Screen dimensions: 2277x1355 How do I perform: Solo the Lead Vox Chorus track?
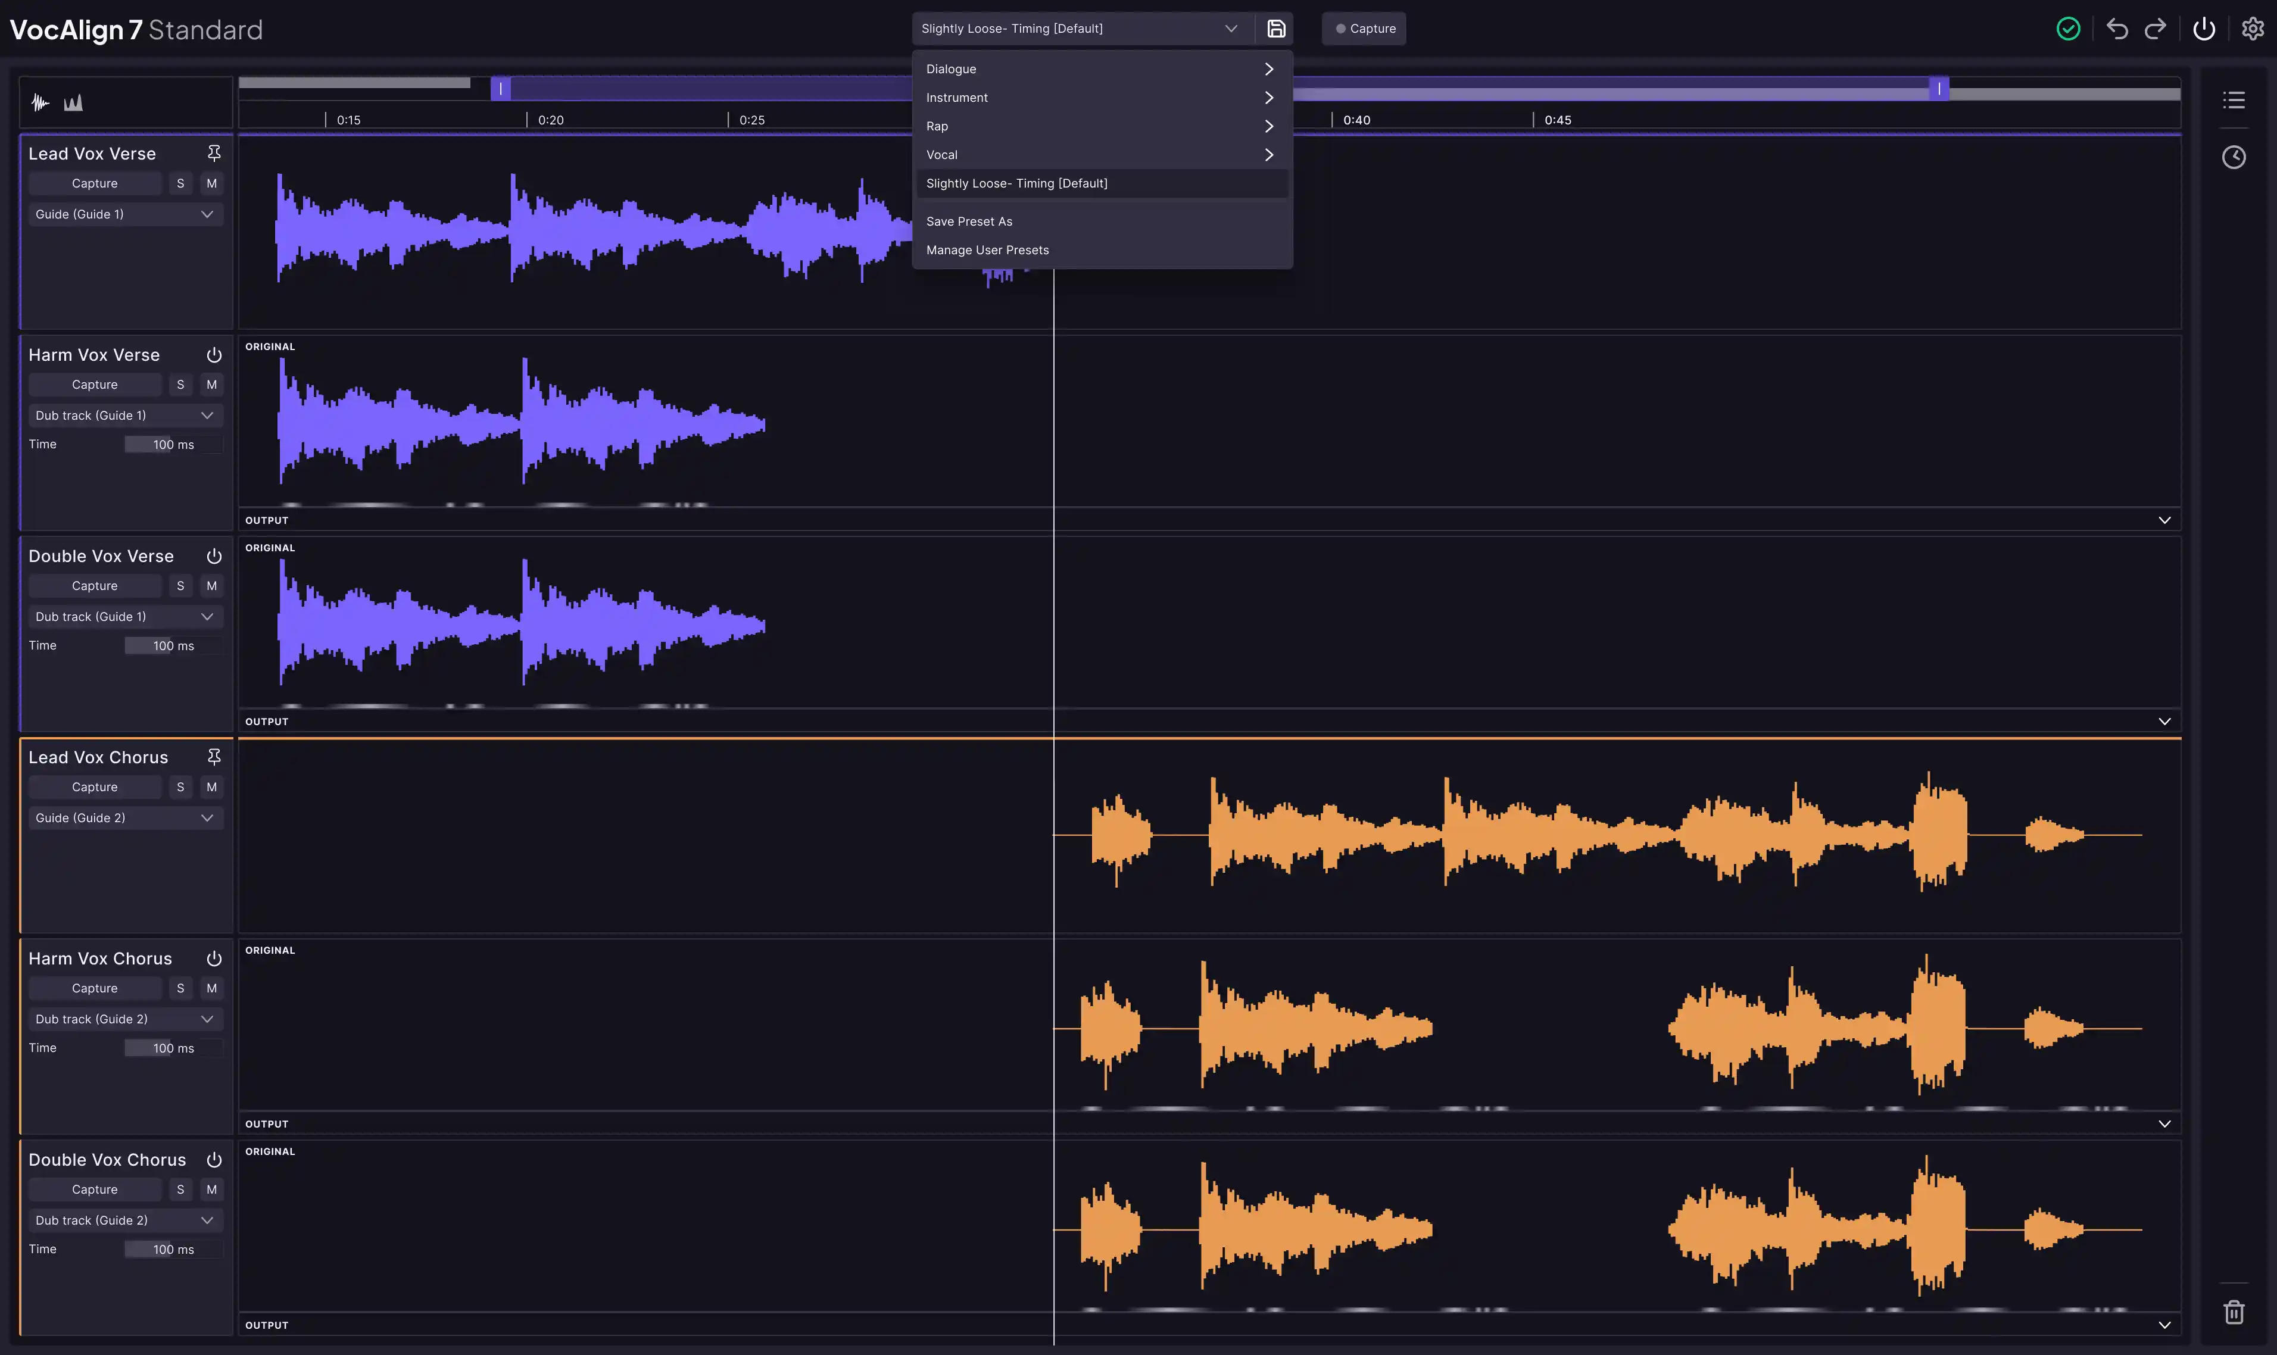[x=180, y=787]
